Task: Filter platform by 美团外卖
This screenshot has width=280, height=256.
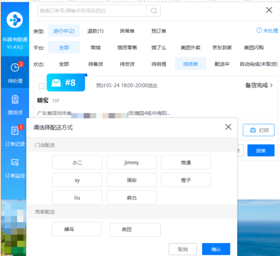Action: click(191, 48)
